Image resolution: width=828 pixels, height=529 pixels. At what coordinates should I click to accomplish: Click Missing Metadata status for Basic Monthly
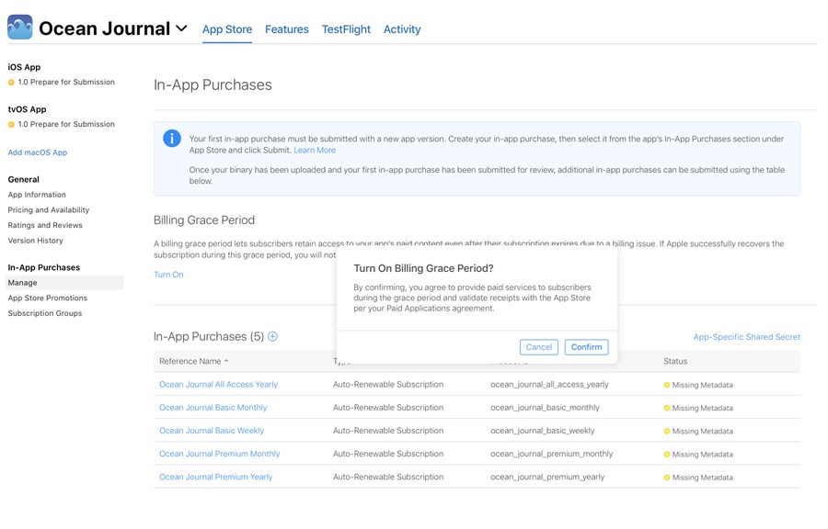point(698,409)
